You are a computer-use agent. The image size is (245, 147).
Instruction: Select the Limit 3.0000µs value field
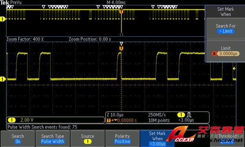pyautogui.click(x=228, y=53)
